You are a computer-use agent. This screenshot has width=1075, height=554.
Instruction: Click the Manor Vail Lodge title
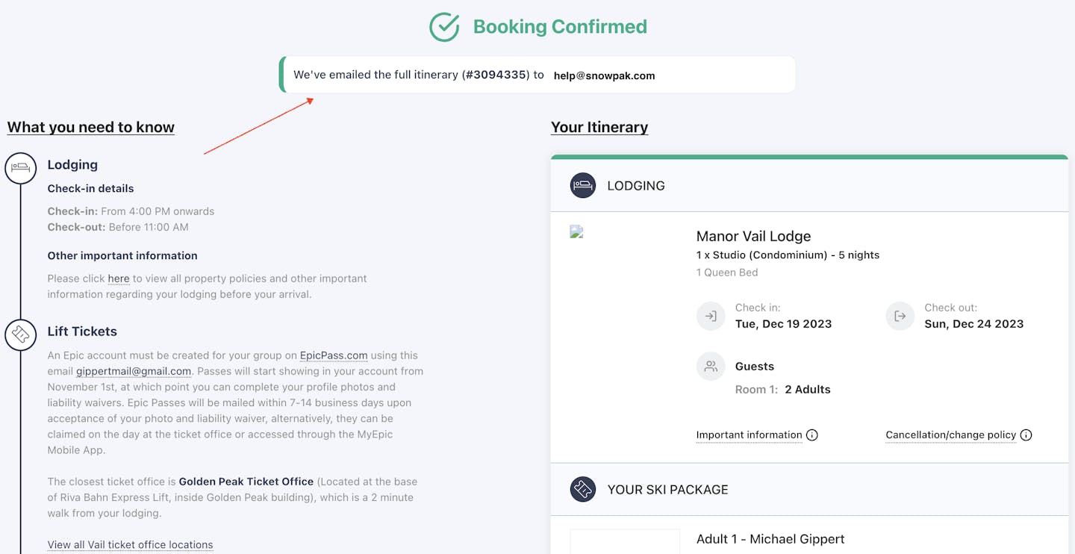753,236
